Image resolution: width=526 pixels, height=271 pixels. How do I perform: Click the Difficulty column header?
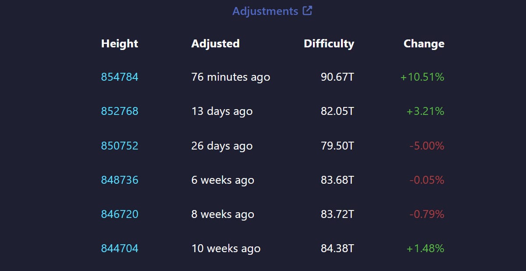tap(329, 43)
